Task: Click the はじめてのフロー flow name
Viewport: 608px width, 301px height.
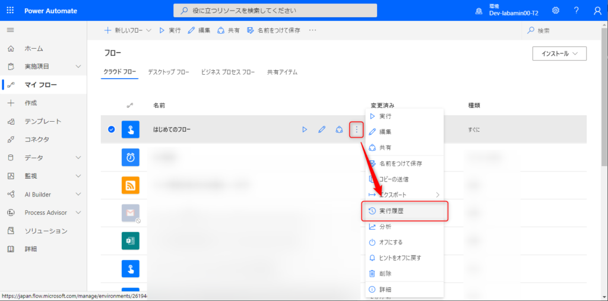Action: click(x=172, y=129)
